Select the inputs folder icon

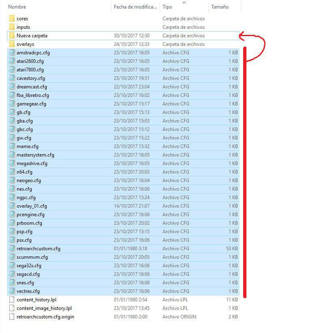coord(12,27)
